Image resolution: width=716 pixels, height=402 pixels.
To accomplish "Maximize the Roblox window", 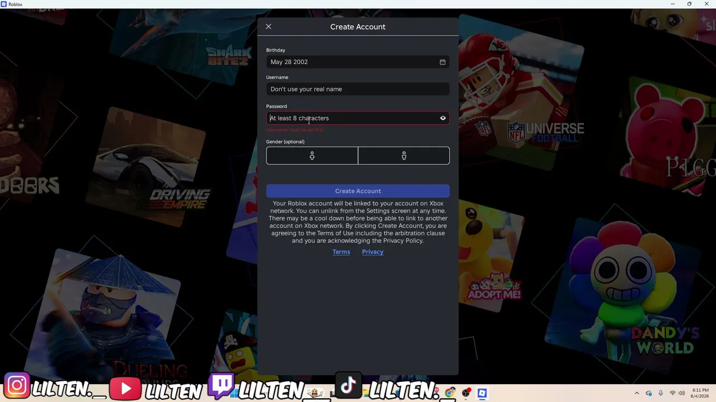I will pyautogui.click(x=689, y=4).
